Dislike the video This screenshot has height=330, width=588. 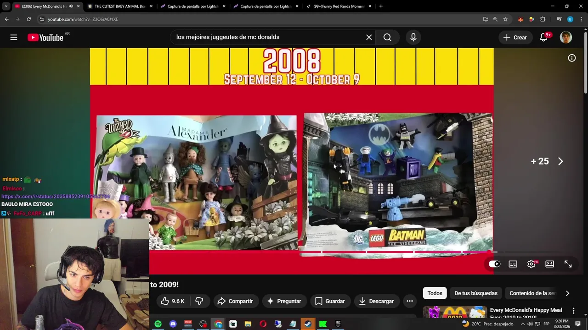pyautogui.click(x=199, y=301)
